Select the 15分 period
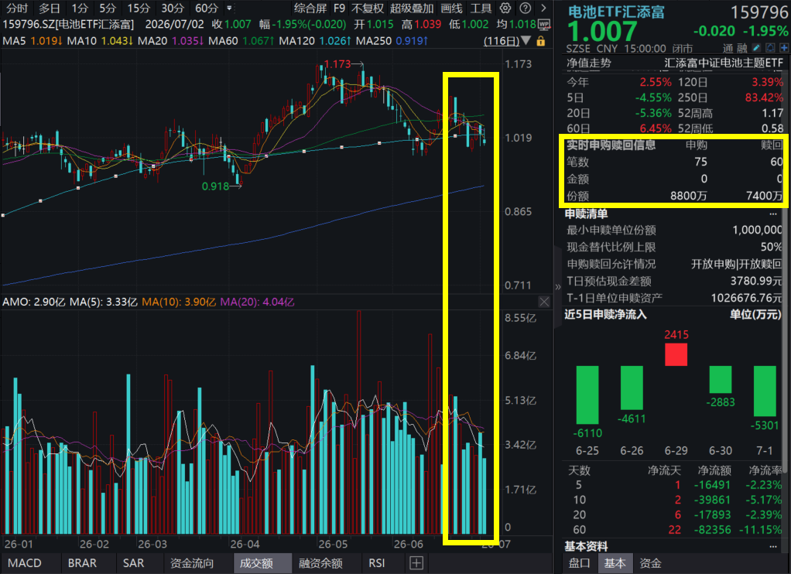The height and width of the screenshot is (574, 791). [139, 8]
